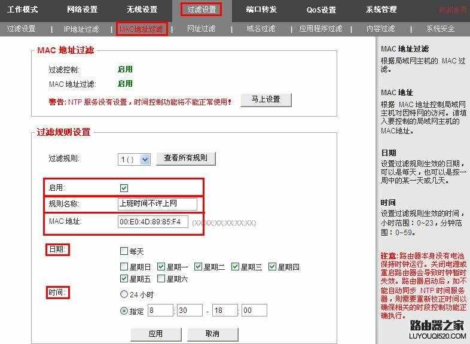Uncheck the 星期二 checkbox
The width and height of the screenshot is (470, 344).
coord(198,266)
